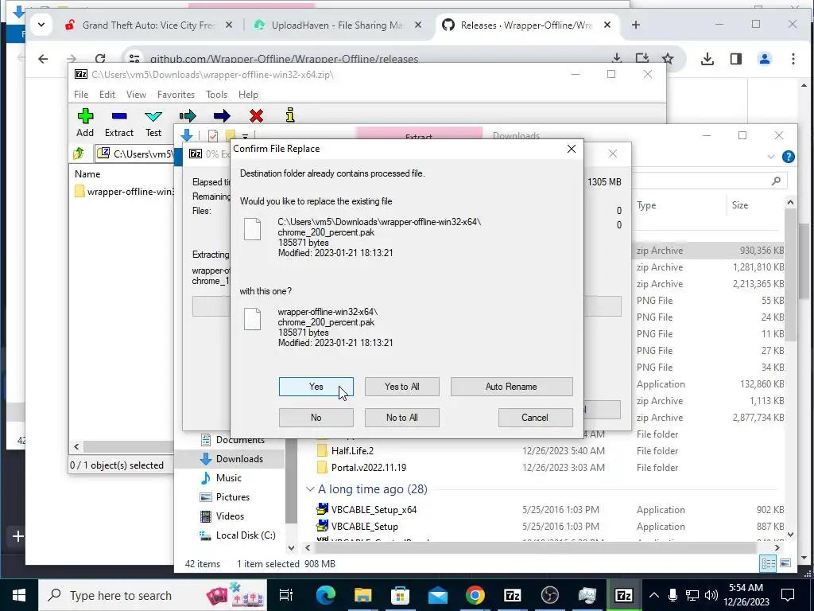Select the VBCABLE_Setup_x64 file
The image size is (814, 611).
(x=374, y=510)
